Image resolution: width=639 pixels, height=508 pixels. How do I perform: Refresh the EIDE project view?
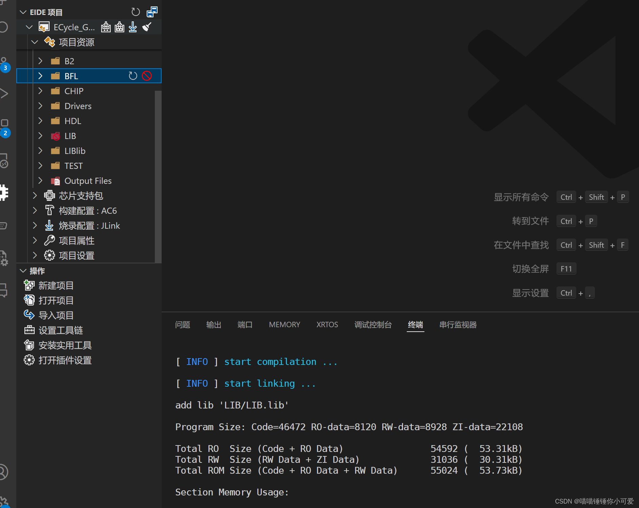pos(135,12)
